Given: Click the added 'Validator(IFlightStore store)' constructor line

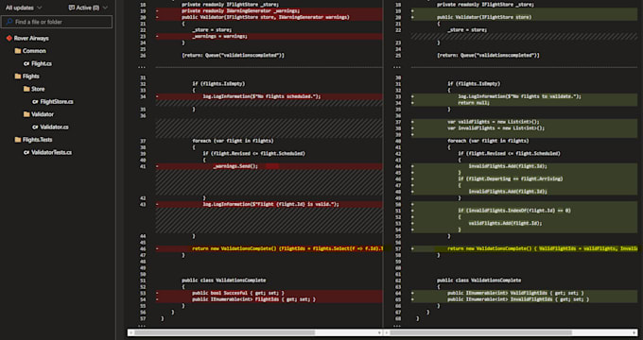Looking at the screenshot, I should (x=525, y=17).
